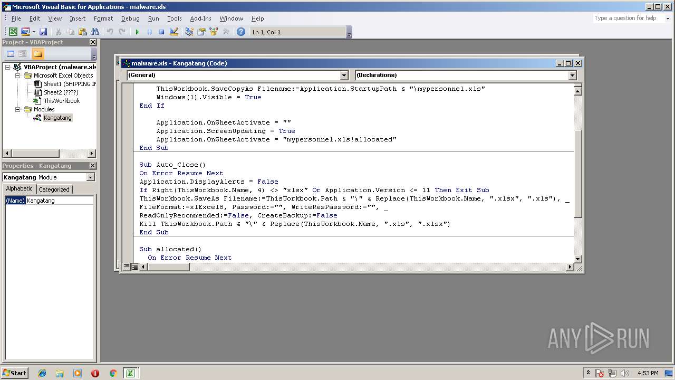Click the code window scroll down arrow
675x380 pixels.
tap(577, 259)
